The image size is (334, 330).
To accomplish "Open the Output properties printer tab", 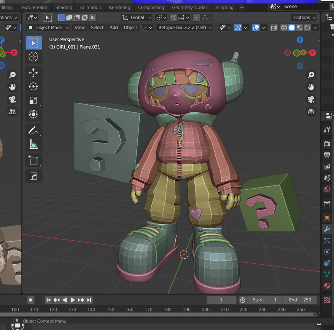I will 327,155.
